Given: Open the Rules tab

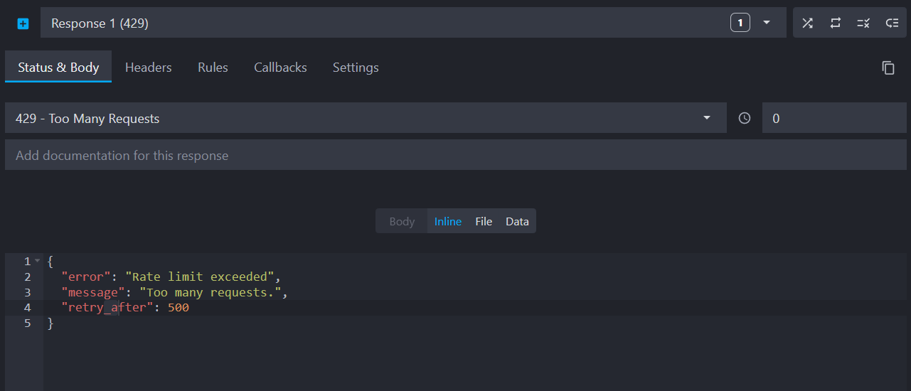Looking at the screenshot, I should tap(213, 68).
